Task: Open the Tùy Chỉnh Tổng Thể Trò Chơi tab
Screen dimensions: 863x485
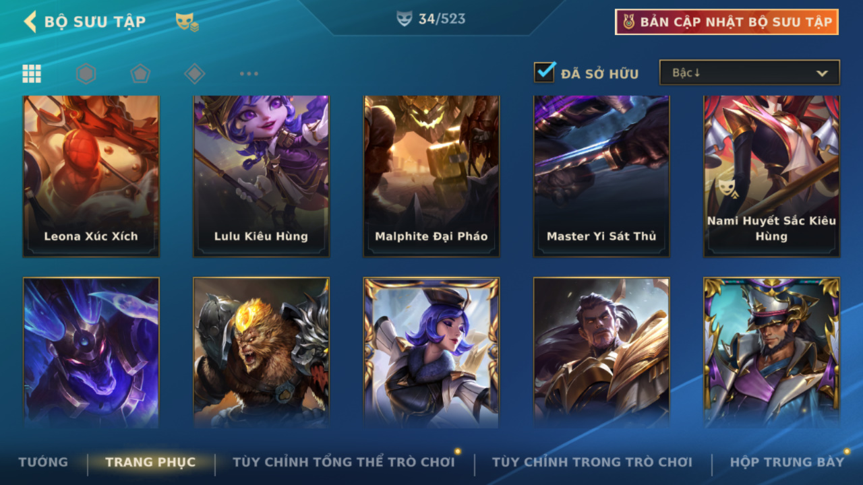Action: (344, 462)
